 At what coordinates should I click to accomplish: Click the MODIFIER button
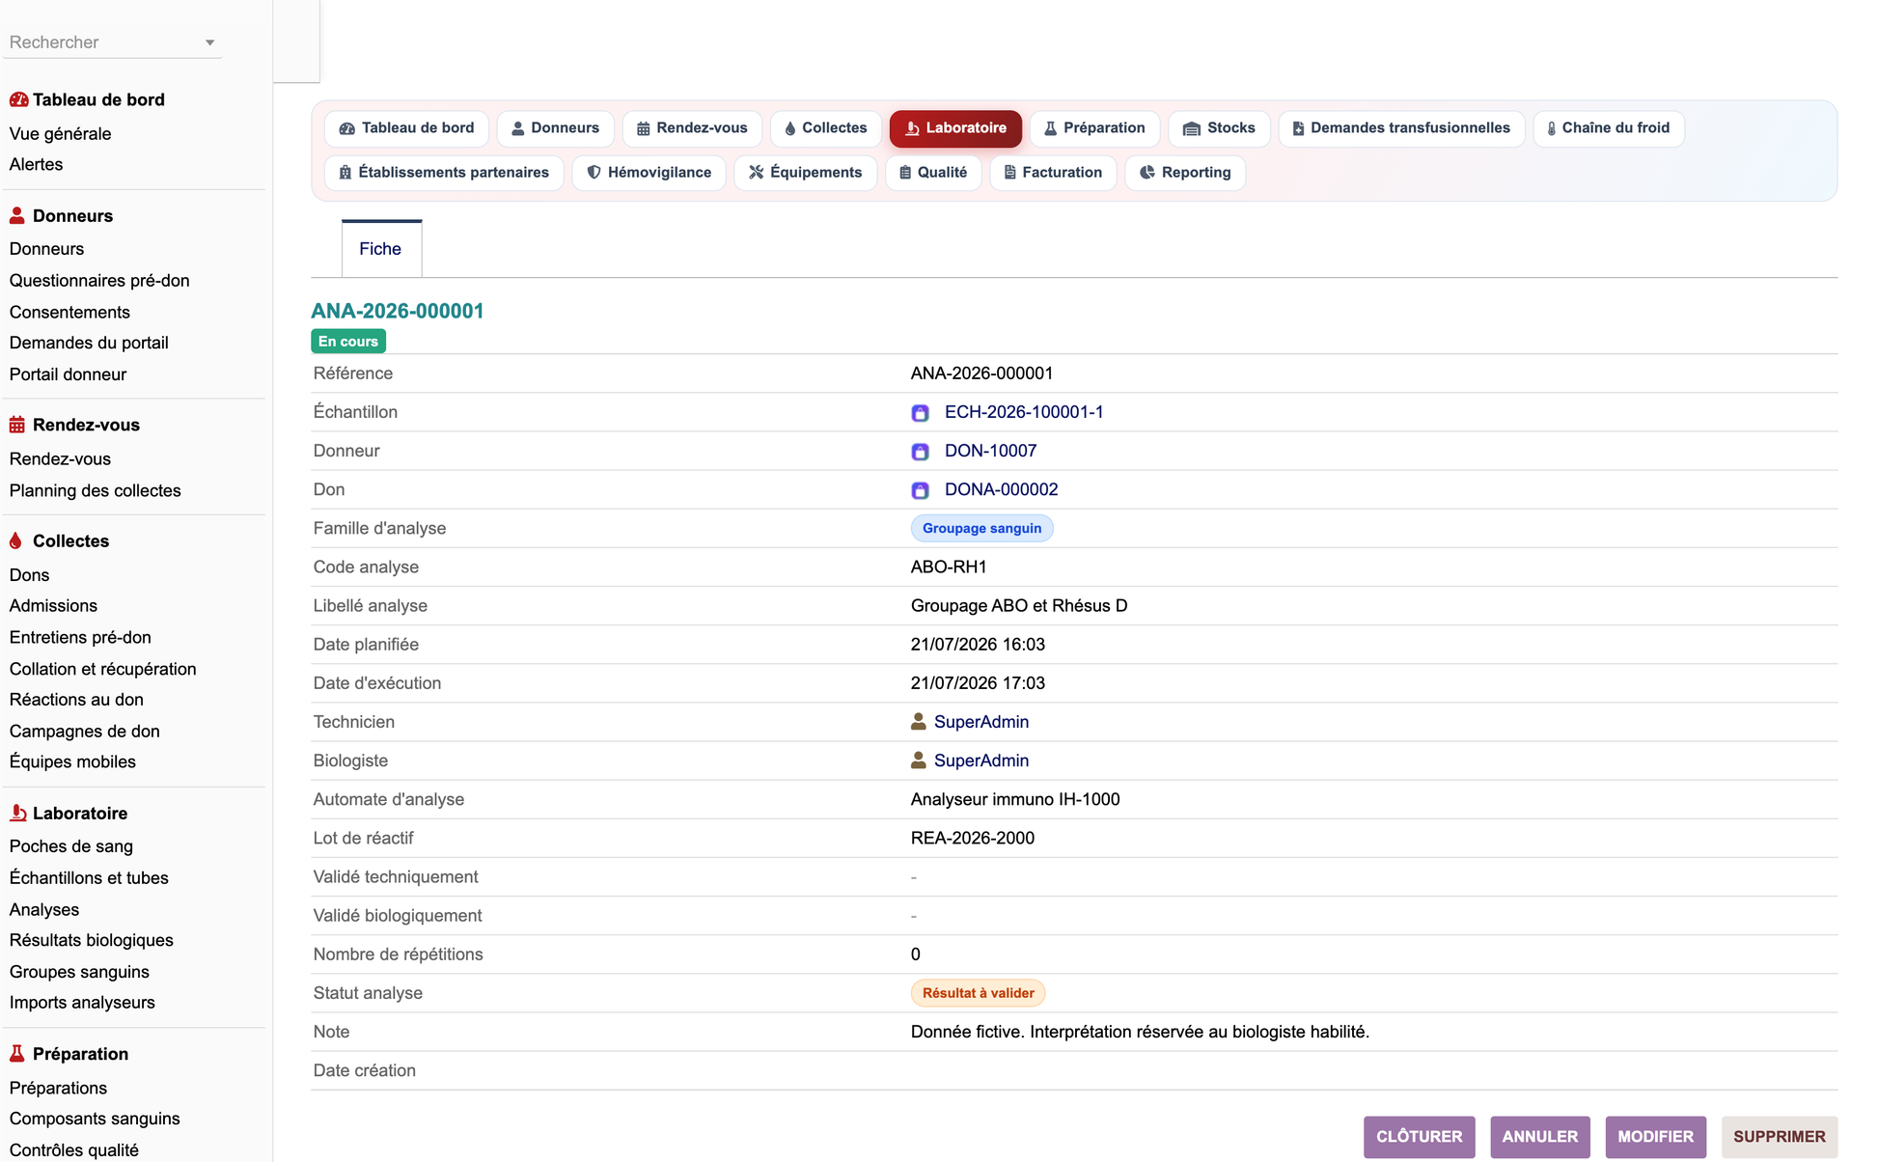tap(1656, 1137)
